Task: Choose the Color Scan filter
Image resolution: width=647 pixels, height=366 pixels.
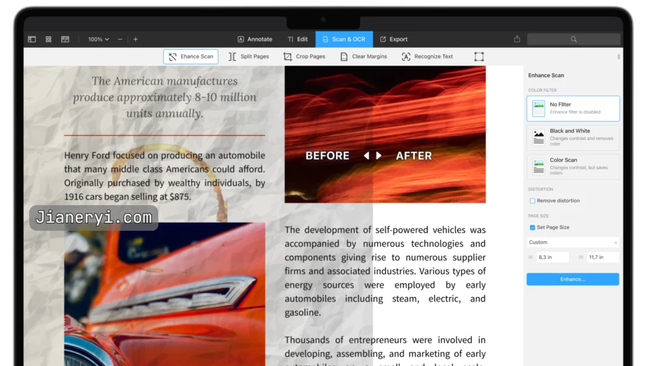Action: click(573, 167)
